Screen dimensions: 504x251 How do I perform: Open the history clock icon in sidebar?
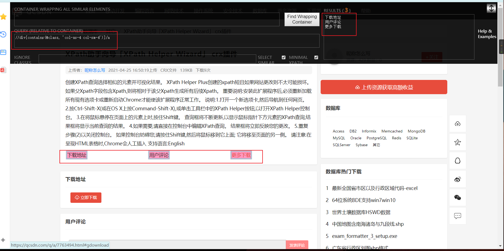pyautogui.click(x=3, y=34)
